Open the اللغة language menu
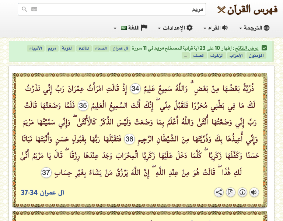The height and width of the screenshot is (221, 283). click(130, 28)
